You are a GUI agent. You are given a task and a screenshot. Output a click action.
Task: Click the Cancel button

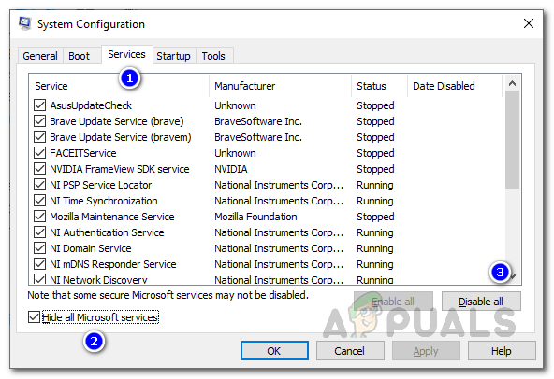point(350,351)
